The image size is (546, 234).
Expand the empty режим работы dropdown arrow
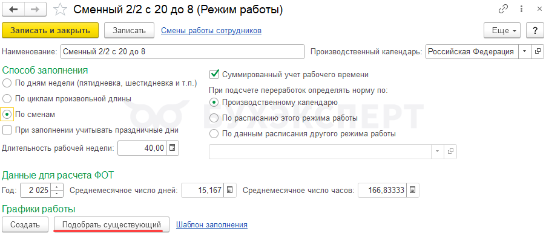click(x=438, y=151)
